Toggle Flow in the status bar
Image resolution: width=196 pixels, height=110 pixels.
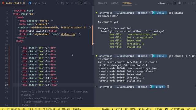click(x=158, y=109)
